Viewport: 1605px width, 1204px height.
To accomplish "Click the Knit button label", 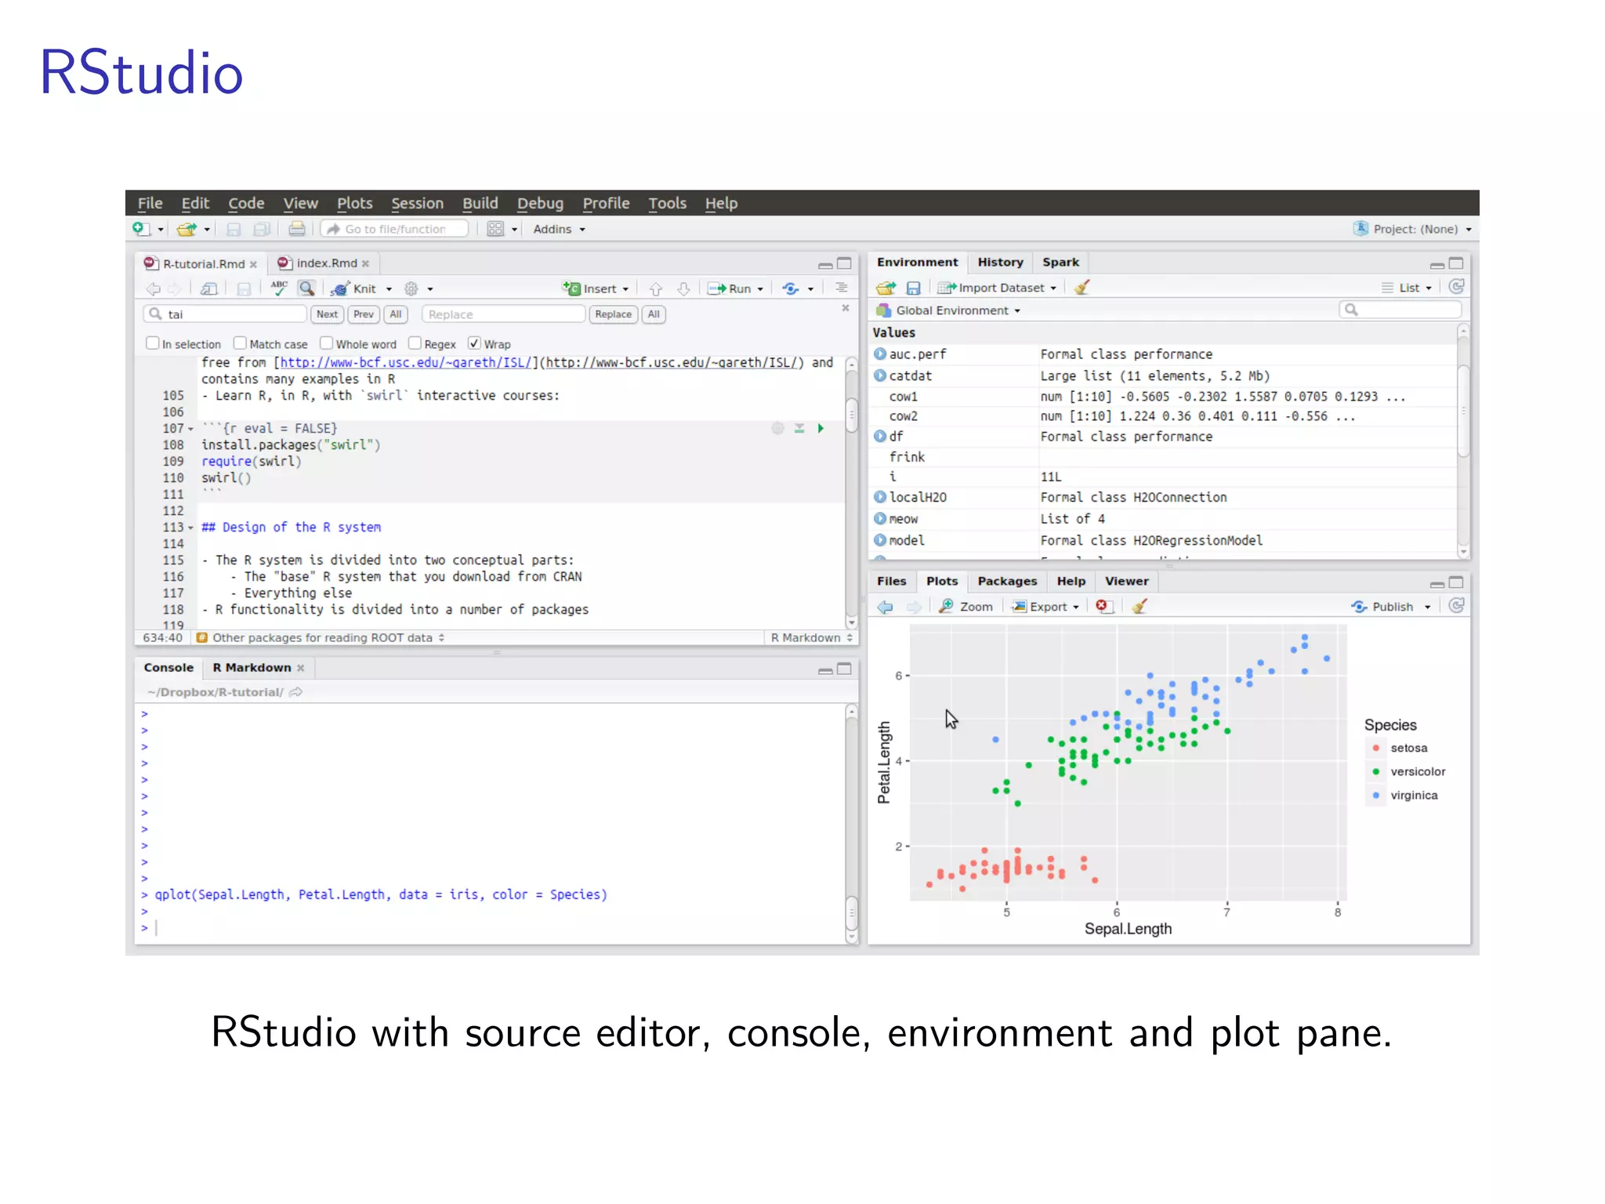I will tap(364, 288).
